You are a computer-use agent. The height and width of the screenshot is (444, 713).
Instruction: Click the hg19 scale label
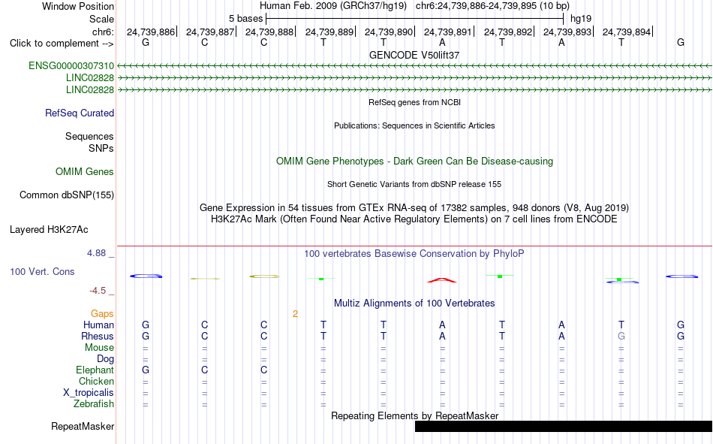581,19
